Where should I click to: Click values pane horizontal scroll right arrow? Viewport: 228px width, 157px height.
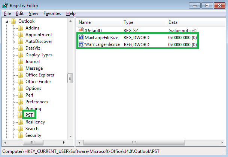(x=222, y=142)
